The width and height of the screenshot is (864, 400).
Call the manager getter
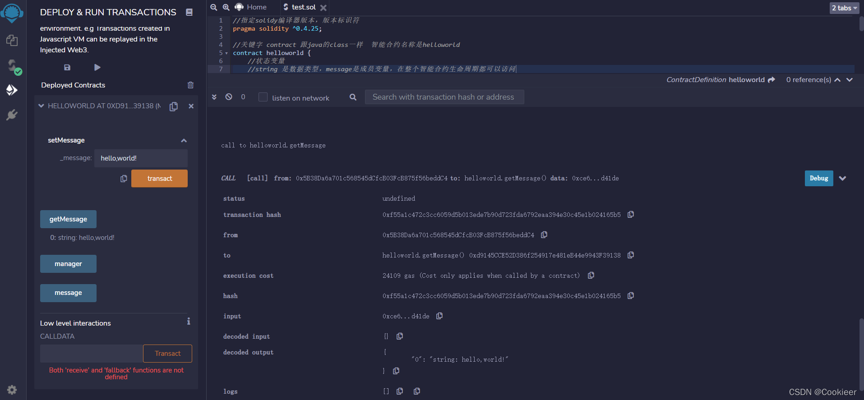click(x=68, y=264)
